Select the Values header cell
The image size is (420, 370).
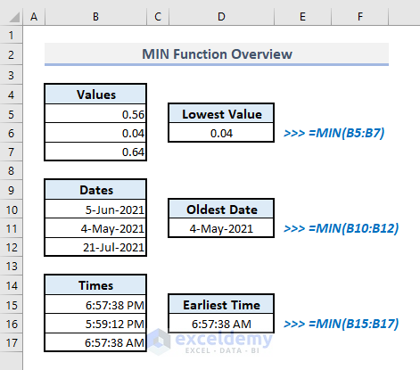(95, 95)
